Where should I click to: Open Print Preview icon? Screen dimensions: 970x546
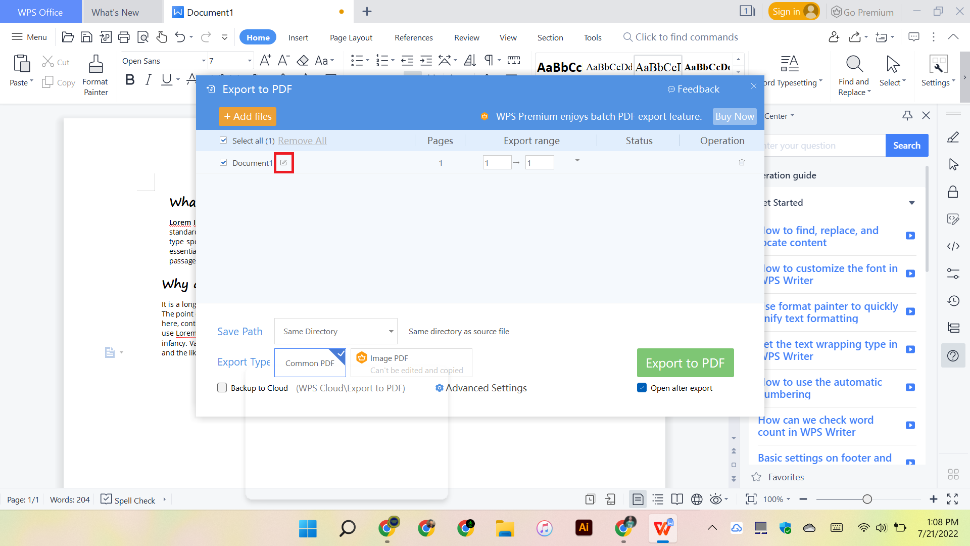[x=143, y=37]
